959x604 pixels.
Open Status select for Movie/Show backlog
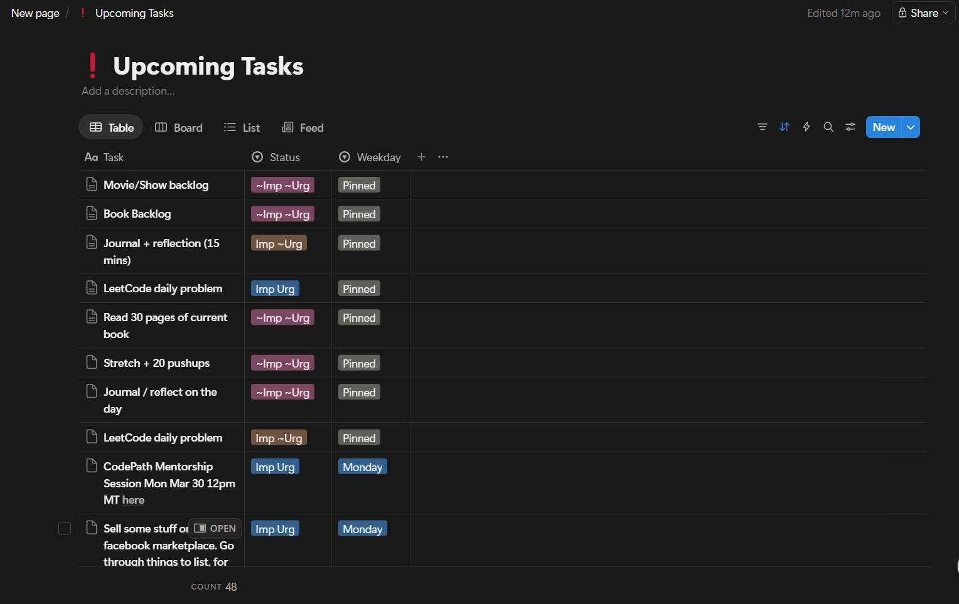point(282,185)
